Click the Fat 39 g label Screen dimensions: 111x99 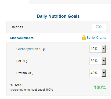[x=22, y=61]
